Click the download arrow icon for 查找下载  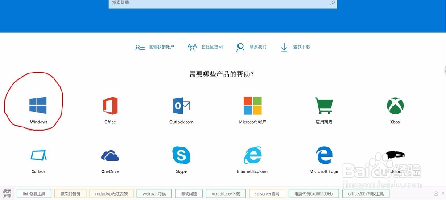click(x=284, y=48)
